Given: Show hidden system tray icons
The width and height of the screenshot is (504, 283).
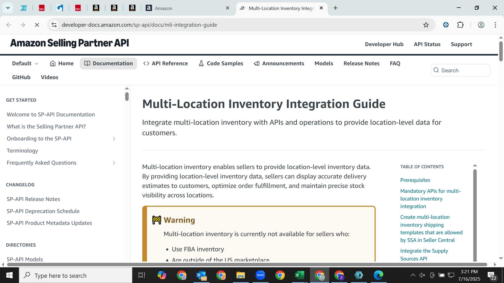Looking at the screenshot, I should tap(413, 275).
